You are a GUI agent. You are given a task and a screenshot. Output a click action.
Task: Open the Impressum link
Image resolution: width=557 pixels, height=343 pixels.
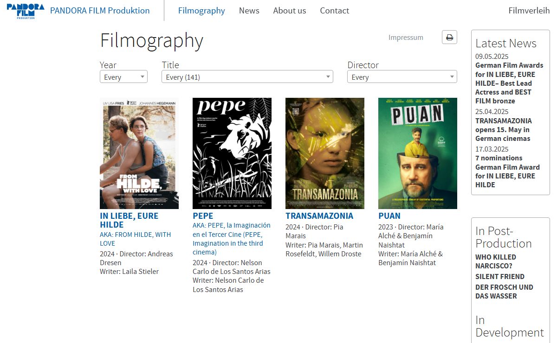pos(406,38)
